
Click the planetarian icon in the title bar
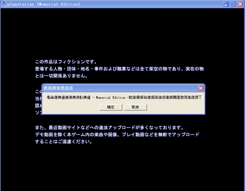pyautogui.click(x=4, y=4)
